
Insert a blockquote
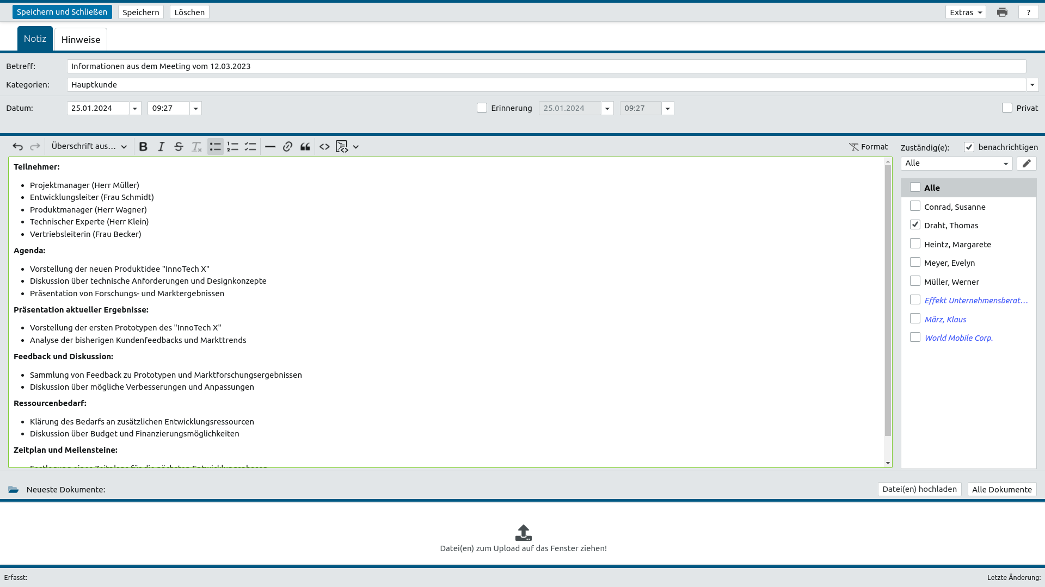tap(305, 147)
